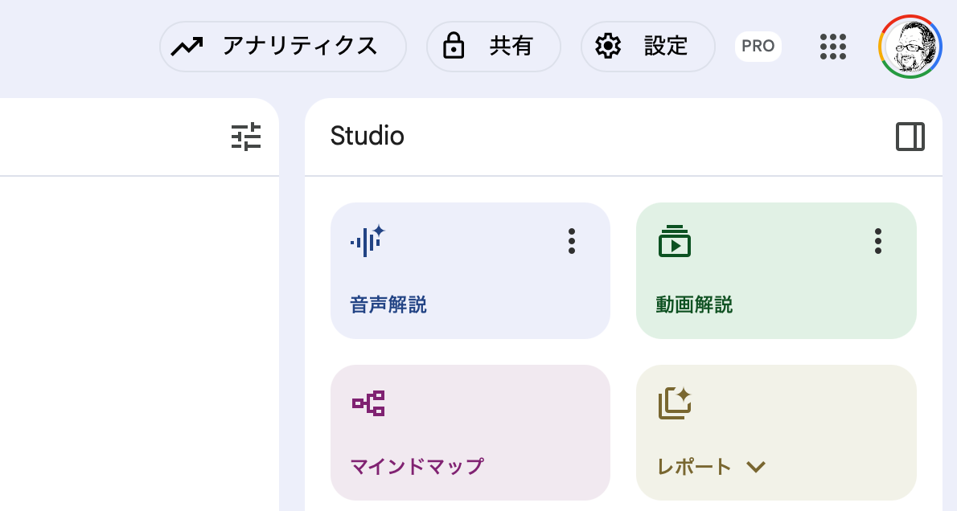Click the マインドマップ mind map node icon
Screen dimensions: 957x511
368,404
